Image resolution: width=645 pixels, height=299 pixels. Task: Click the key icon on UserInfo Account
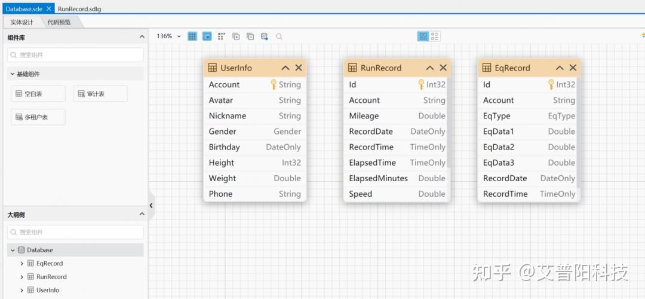click(274, 85)
